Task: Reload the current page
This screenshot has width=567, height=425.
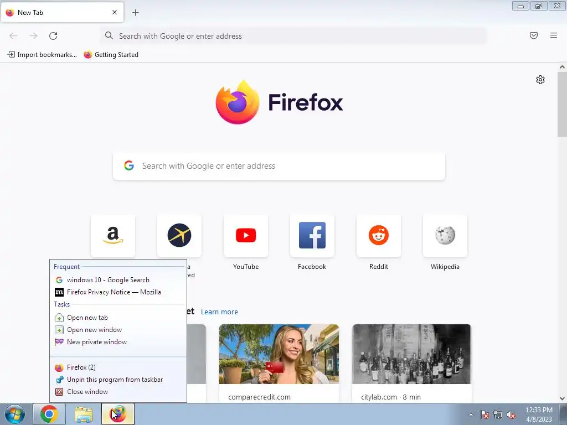Action: [x=53, y=36]
